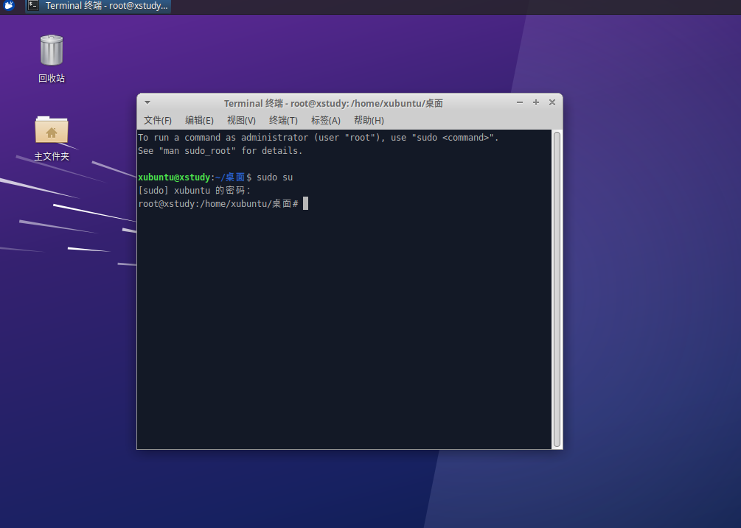The width and height of the screenshot is (741, 528).
Task: Maximize the Terminal window with plus button
Action: pos(536,102)
